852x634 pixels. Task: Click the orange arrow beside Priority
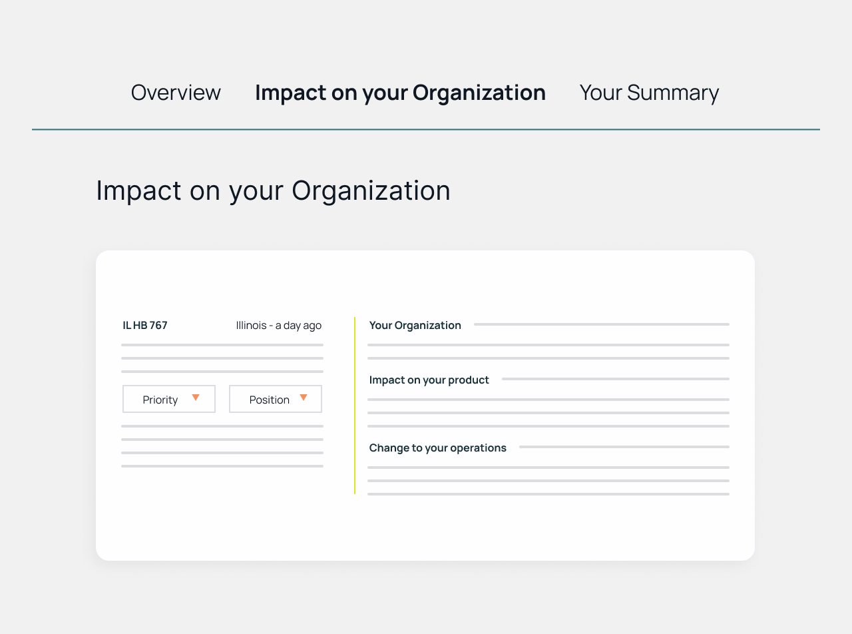coord(196,398)
